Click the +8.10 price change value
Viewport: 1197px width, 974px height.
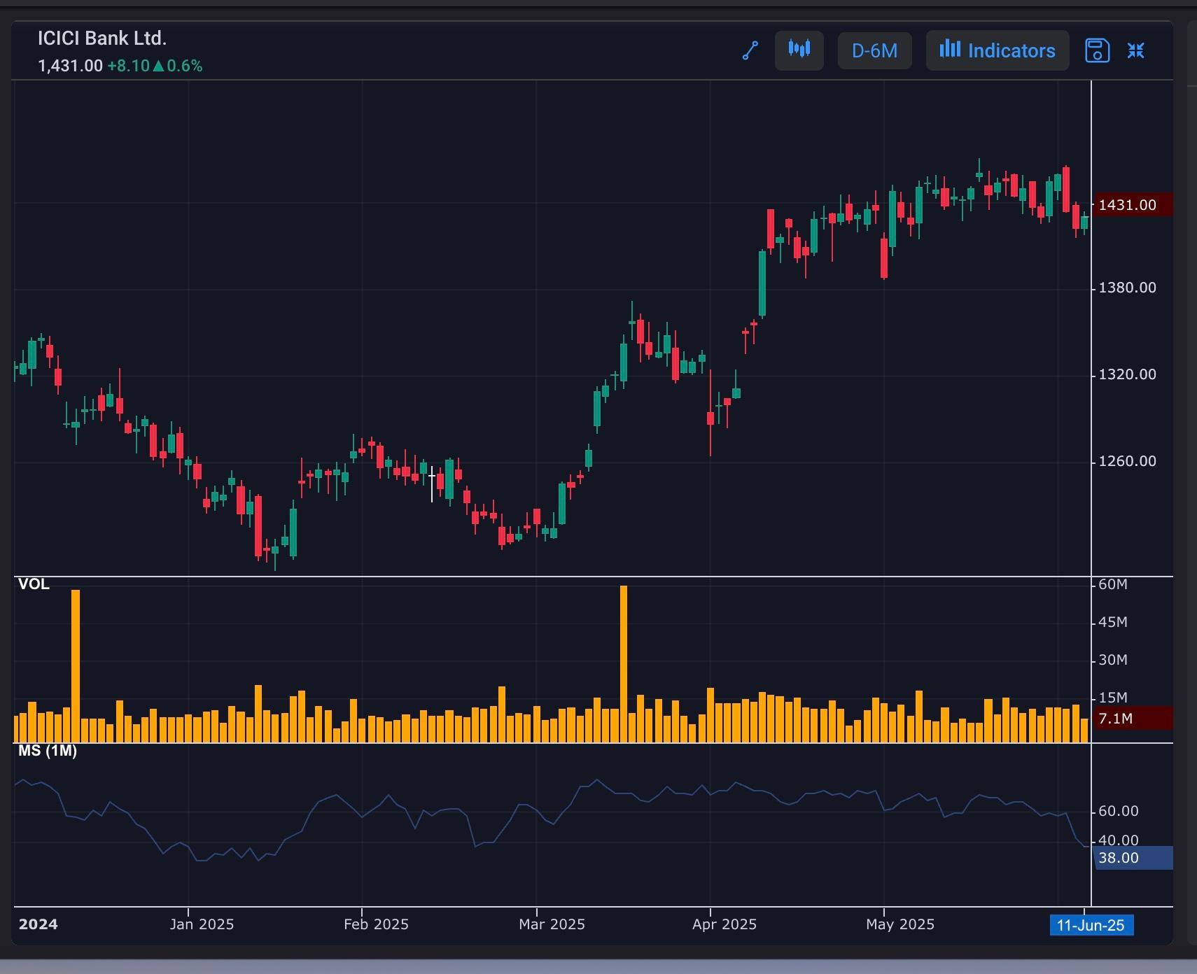128,66
